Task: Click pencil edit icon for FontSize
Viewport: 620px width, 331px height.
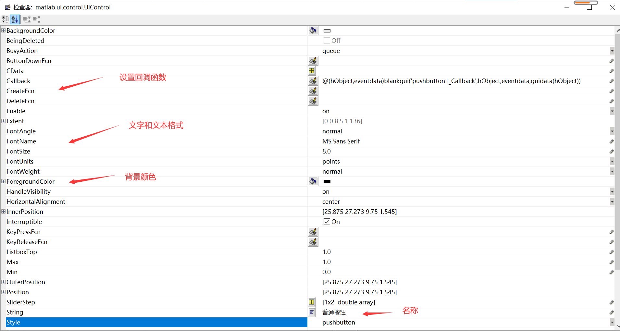Action: 612,152
